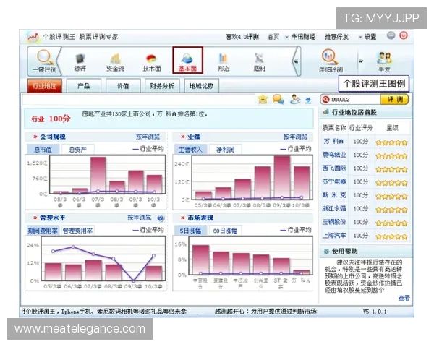Click the yellow 评测 button
This screenshot has height=347, width=434.
click(x=394, y=99)
